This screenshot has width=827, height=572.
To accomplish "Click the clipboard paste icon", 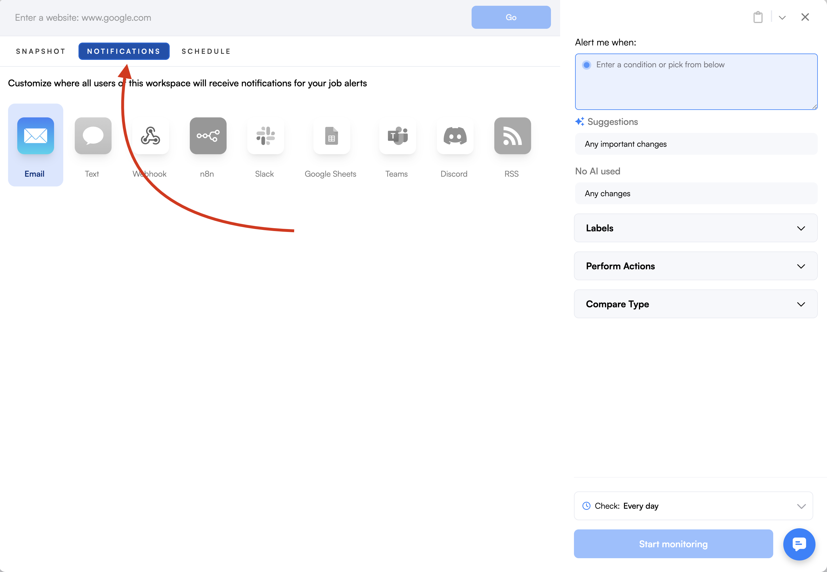I will point(757,17).
